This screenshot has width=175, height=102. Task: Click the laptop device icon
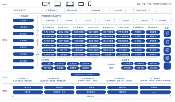(57, 4)
